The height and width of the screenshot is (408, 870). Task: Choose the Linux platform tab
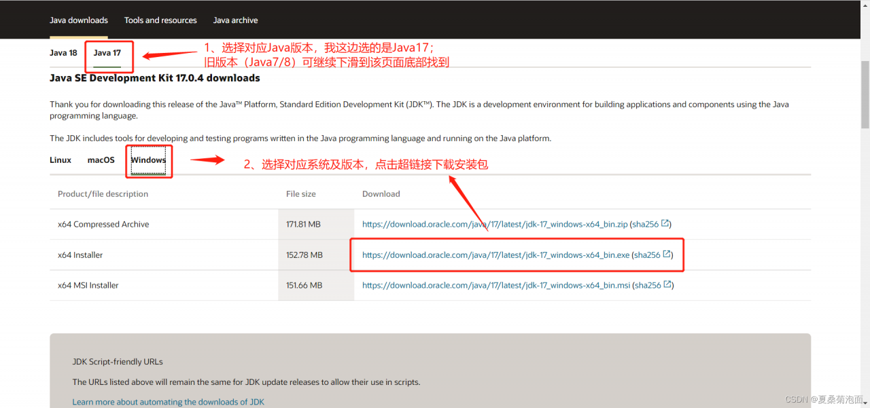tap(60, 160)
